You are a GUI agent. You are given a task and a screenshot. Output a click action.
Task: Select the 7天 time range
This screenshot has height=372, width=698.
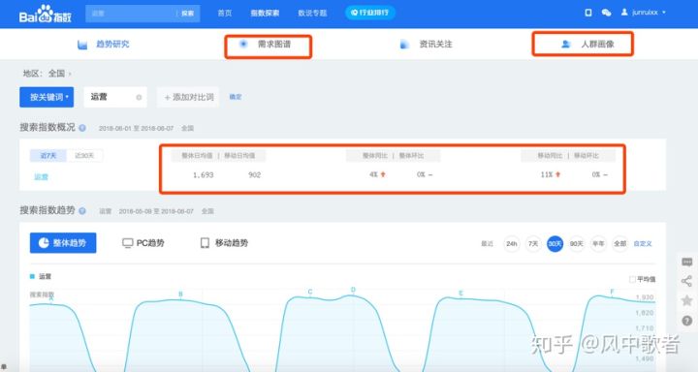pos(533,244)
